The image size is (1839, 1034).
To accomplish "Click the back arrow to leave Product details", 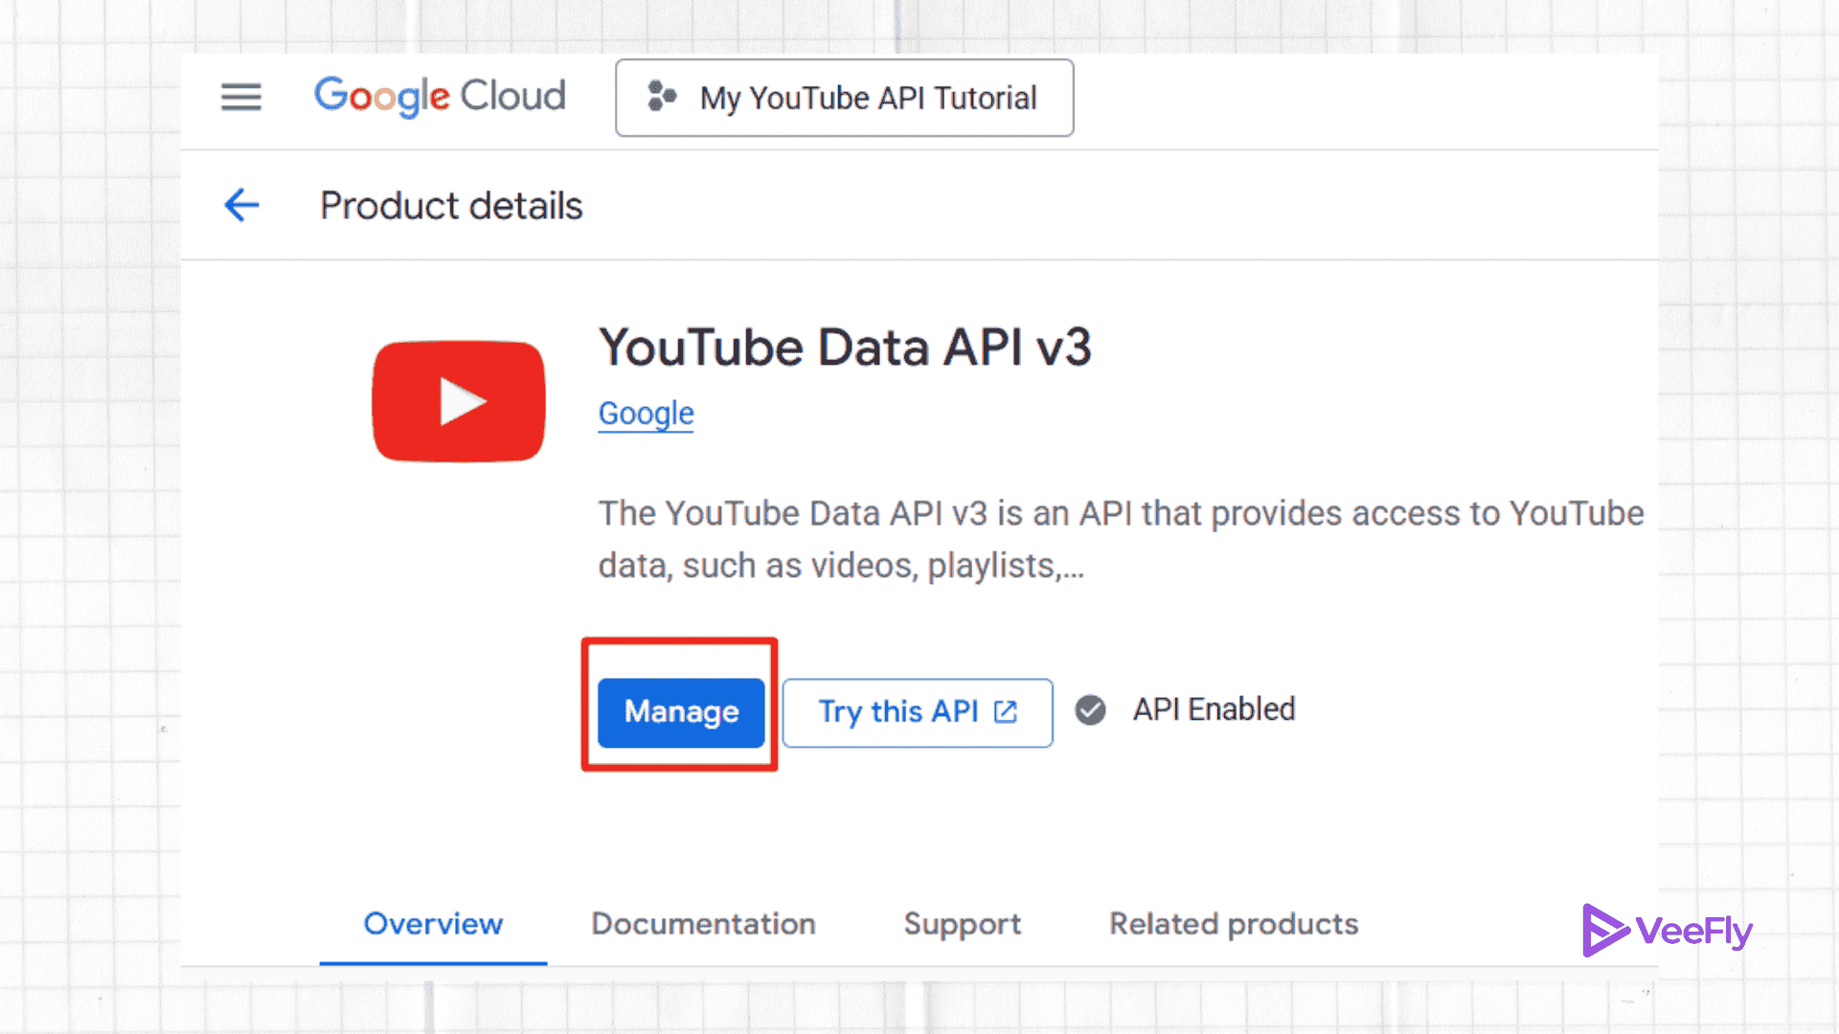I will [x=240, y=205].
